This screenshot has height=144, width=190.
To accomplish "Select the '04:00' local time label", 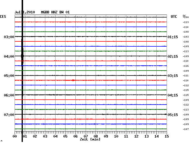I will (x=9, y=57).
